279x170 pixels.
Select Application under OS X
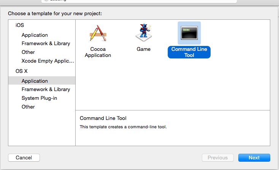pyautogui.click(x=42, y=81)
